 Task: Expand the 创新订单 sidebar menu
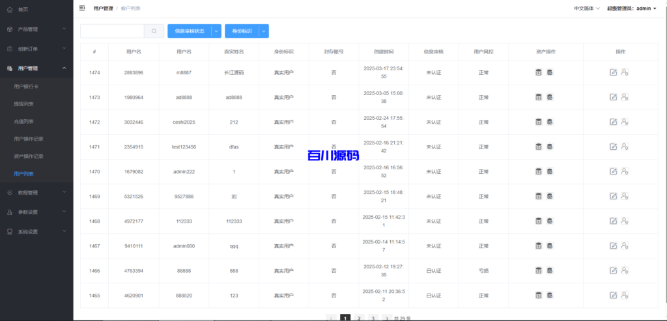[36, 48]
